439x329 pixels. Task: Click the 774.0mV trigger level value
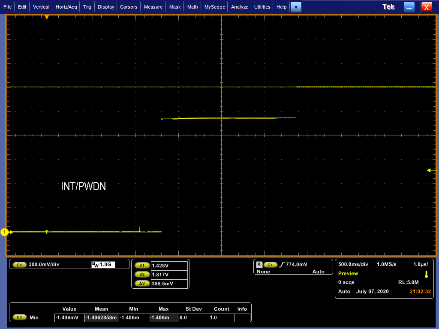point(297,264)
